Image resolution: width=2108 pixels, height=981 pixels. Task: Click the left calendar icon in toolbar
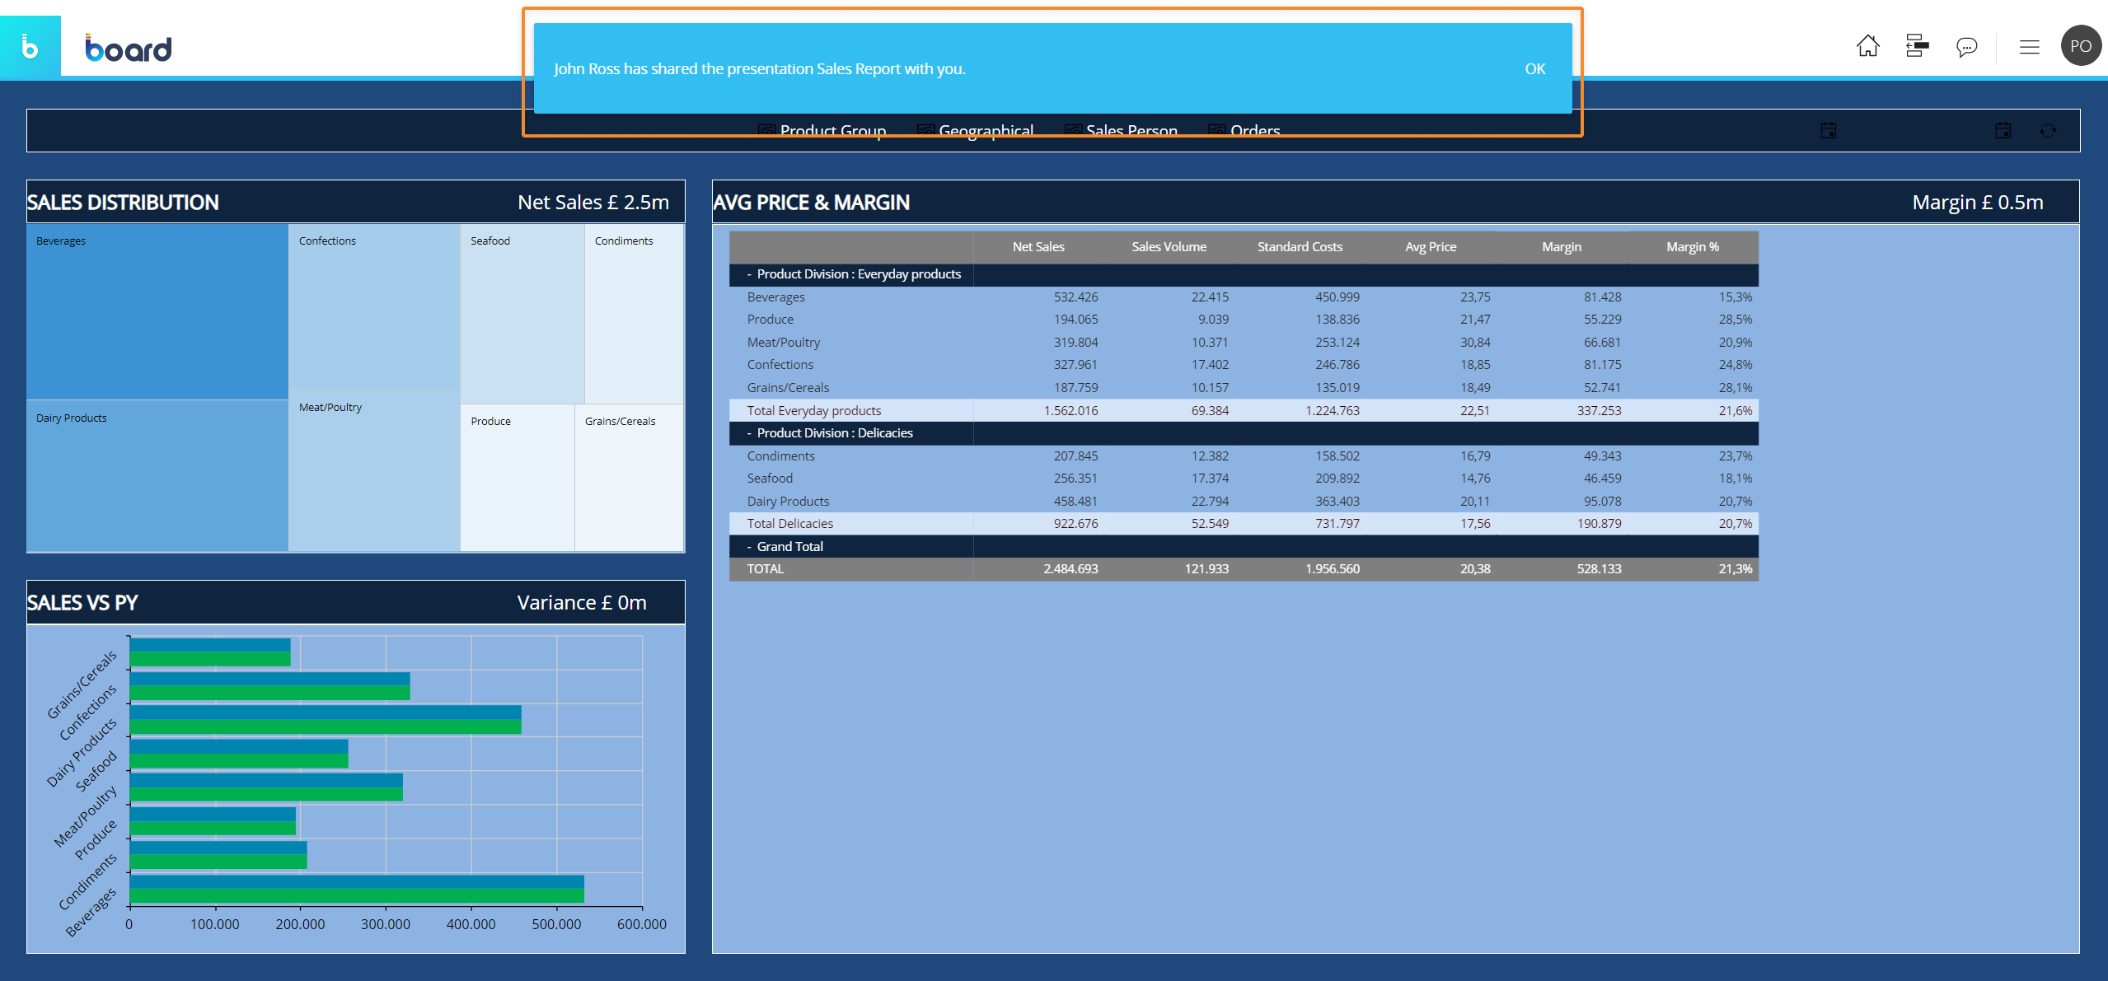pyautogui.click(x=1828, y=131)
